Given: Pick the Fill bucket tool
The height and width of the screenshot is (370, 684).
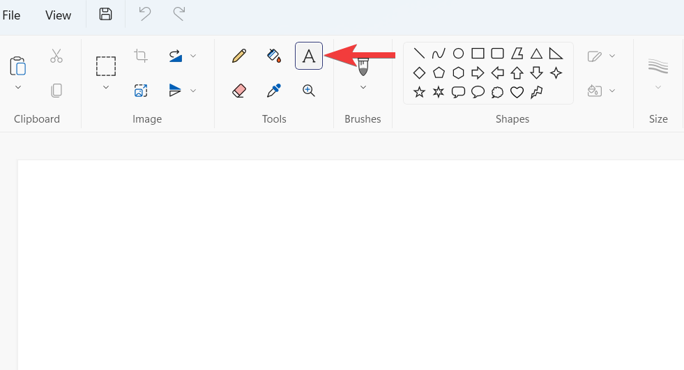Looking at the screenshot, I should [274, 56].
